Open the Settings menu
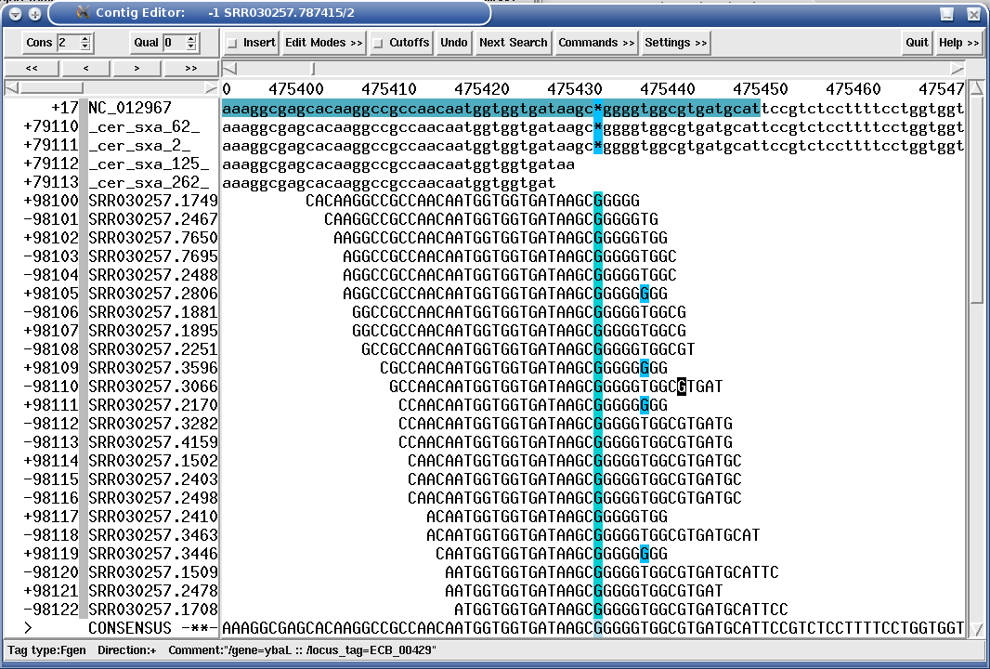This screenshot has width=990, height=669. pos(675,43)
